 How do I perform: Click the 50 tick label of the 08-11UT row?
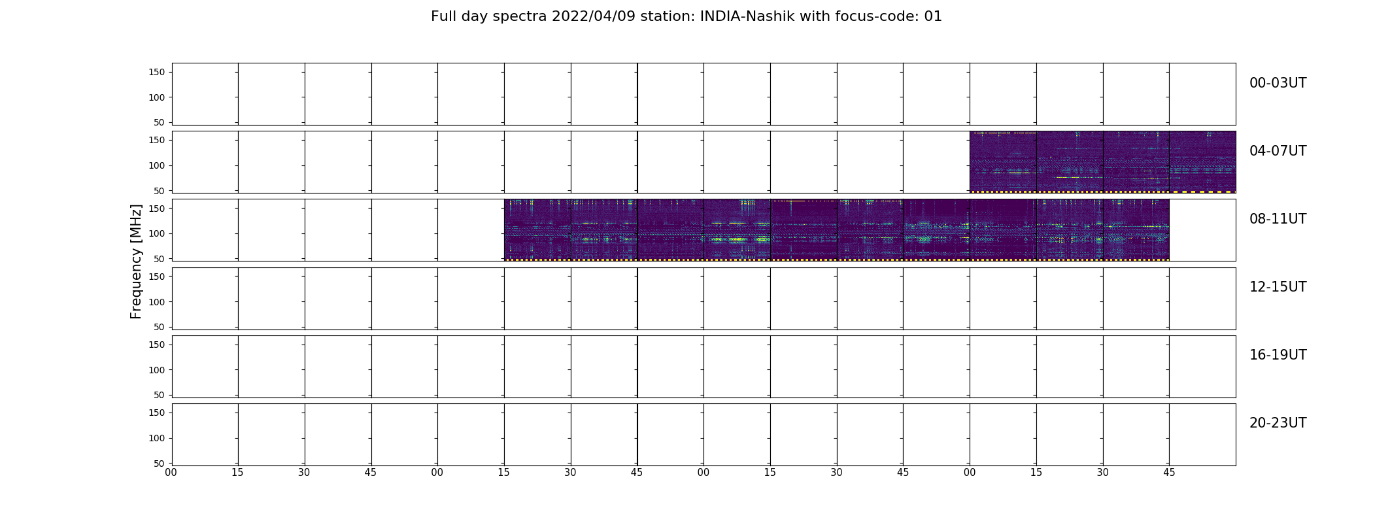click(160, 259)
